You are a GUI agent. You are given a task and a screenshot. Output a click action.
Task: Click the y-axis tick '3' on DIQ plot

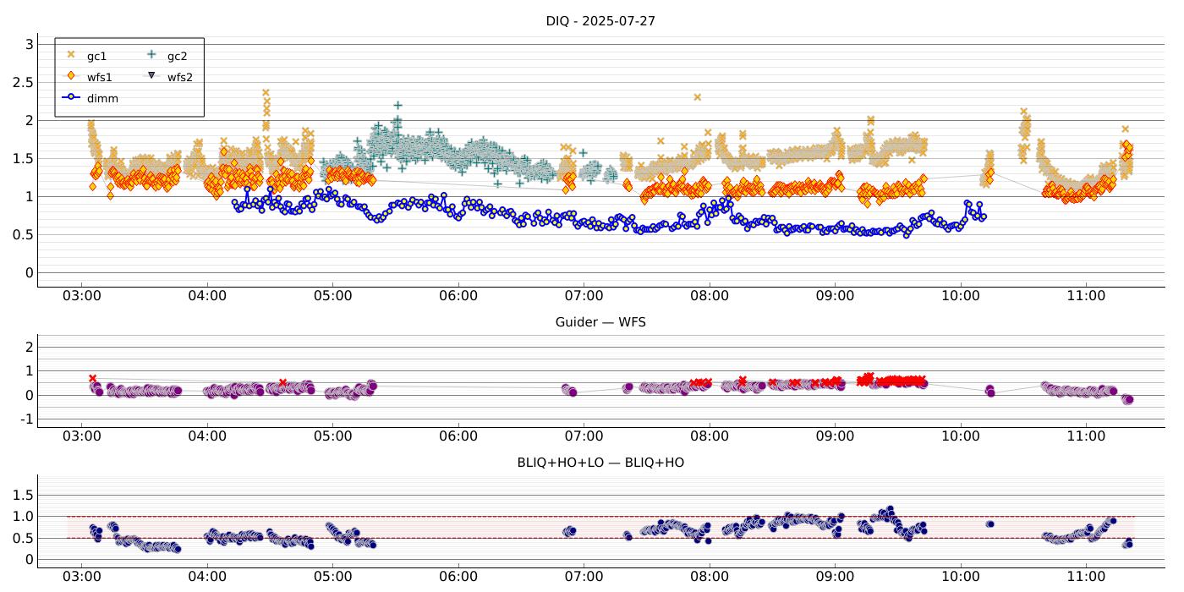[28, 45]
